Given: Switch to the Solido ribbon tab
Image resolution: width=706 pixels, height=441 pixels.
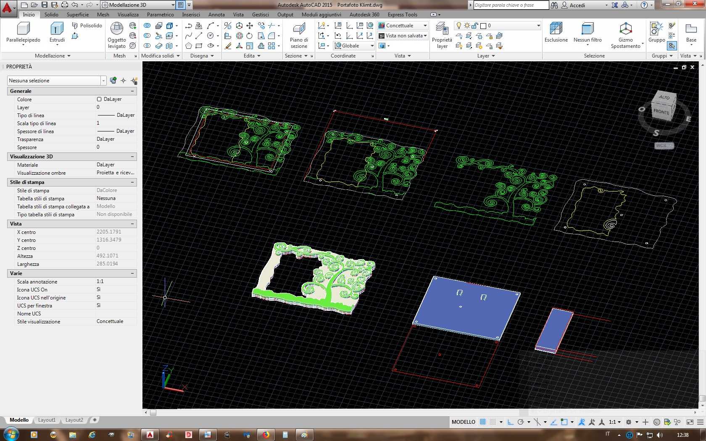Looking at the screenshot, I should pos(51,15).
